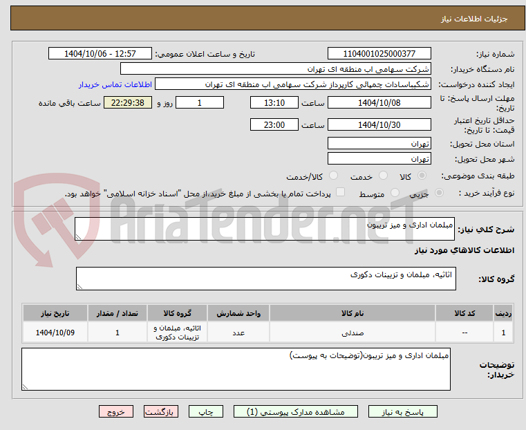This screenshot has width=526, height=430.
Task: Click the عدد unit cell
Action: [238, 333]
